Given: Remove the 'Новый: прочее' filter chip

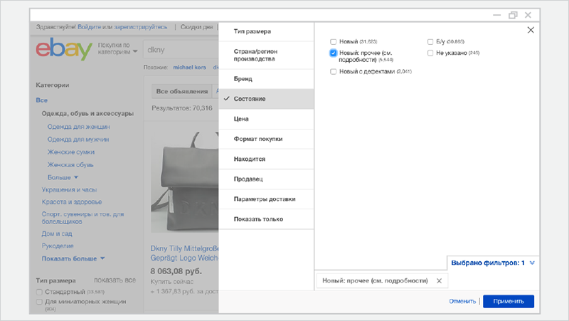Looking at the screenshot, I should 439,280.
